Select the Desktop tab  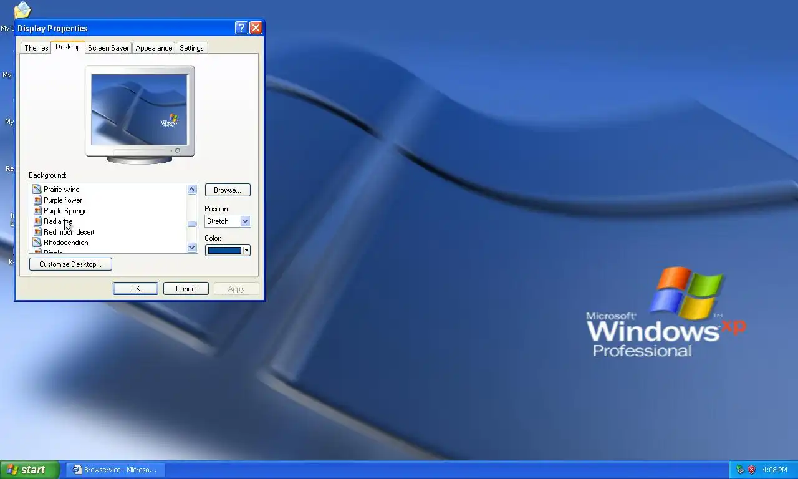click(x=68, y=47)
